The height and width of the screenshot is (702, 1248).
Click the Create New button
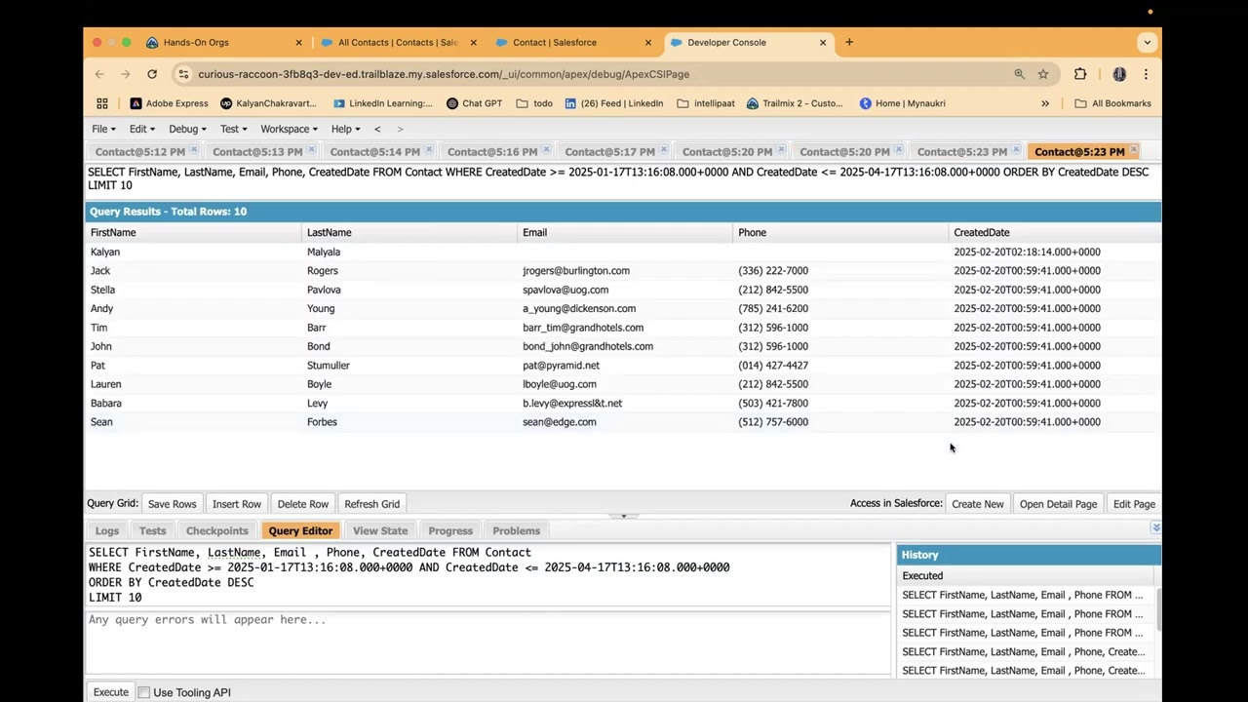click(x=978, y=504)
